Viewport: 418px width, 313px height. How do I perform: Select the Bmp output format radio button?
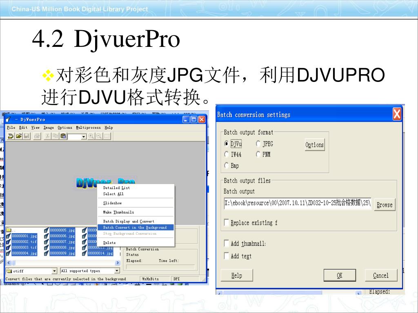click(x=226, y=165)
